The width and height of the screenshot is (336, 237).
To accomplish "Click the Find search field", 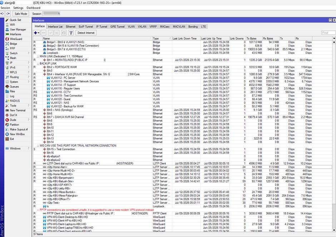I will [x=328, y=33].
